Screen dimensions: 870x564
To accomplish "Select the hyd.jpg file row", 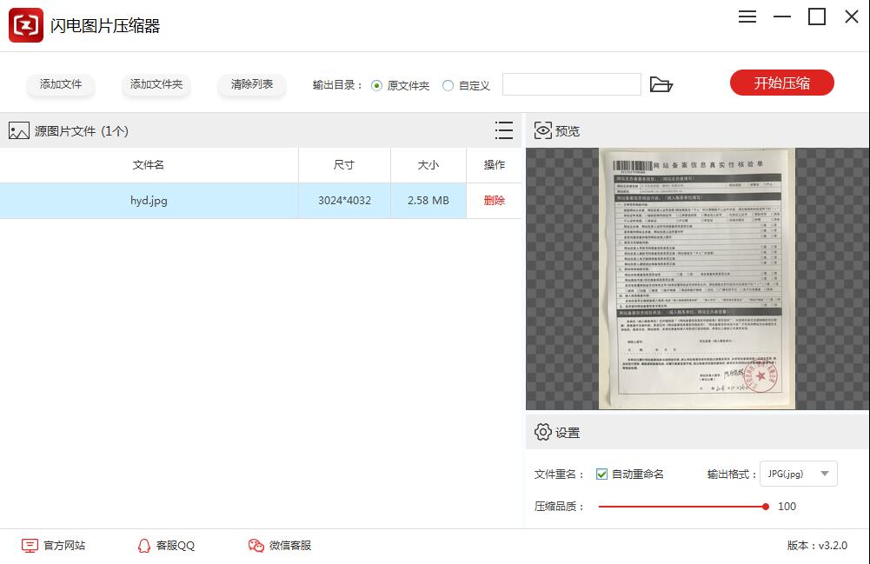I will pyautogui.click(x=148, y=200).
